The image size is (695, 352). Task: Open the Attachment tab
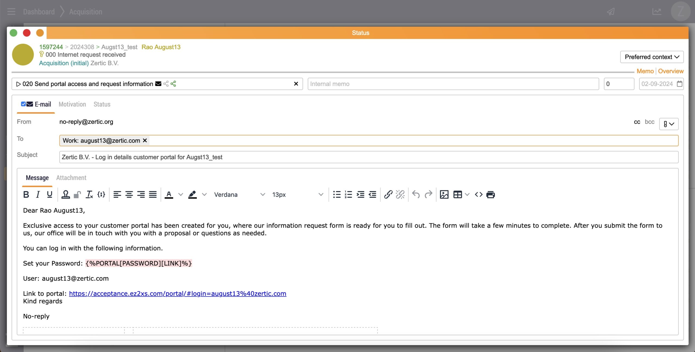click(x=71, y=178)
